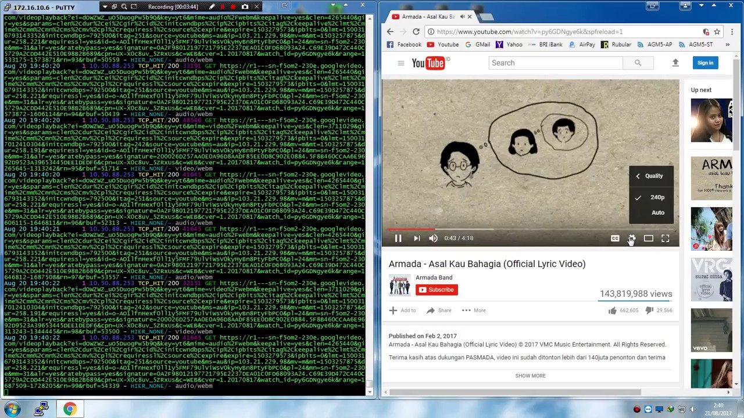Toggle closed captions in the player

(x=615, y=238)
